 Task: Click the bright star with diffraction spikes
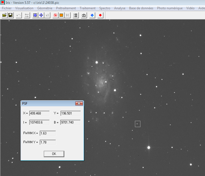point(149,148)
